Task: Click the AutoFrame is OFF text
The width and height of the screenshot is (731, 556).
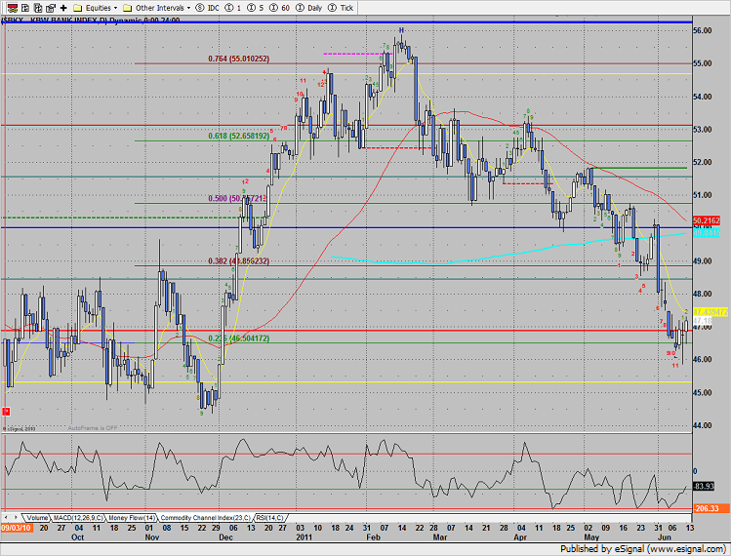Action: pos(93,428)
